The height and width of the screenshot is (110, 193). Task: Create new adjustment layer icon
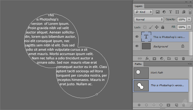click(x=162, y=59)
